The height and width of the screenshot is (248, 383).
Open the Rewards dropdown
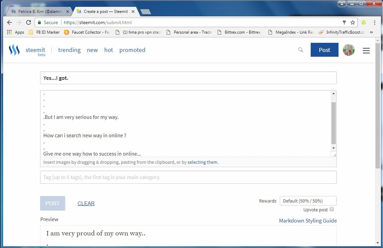click(308, 201)
